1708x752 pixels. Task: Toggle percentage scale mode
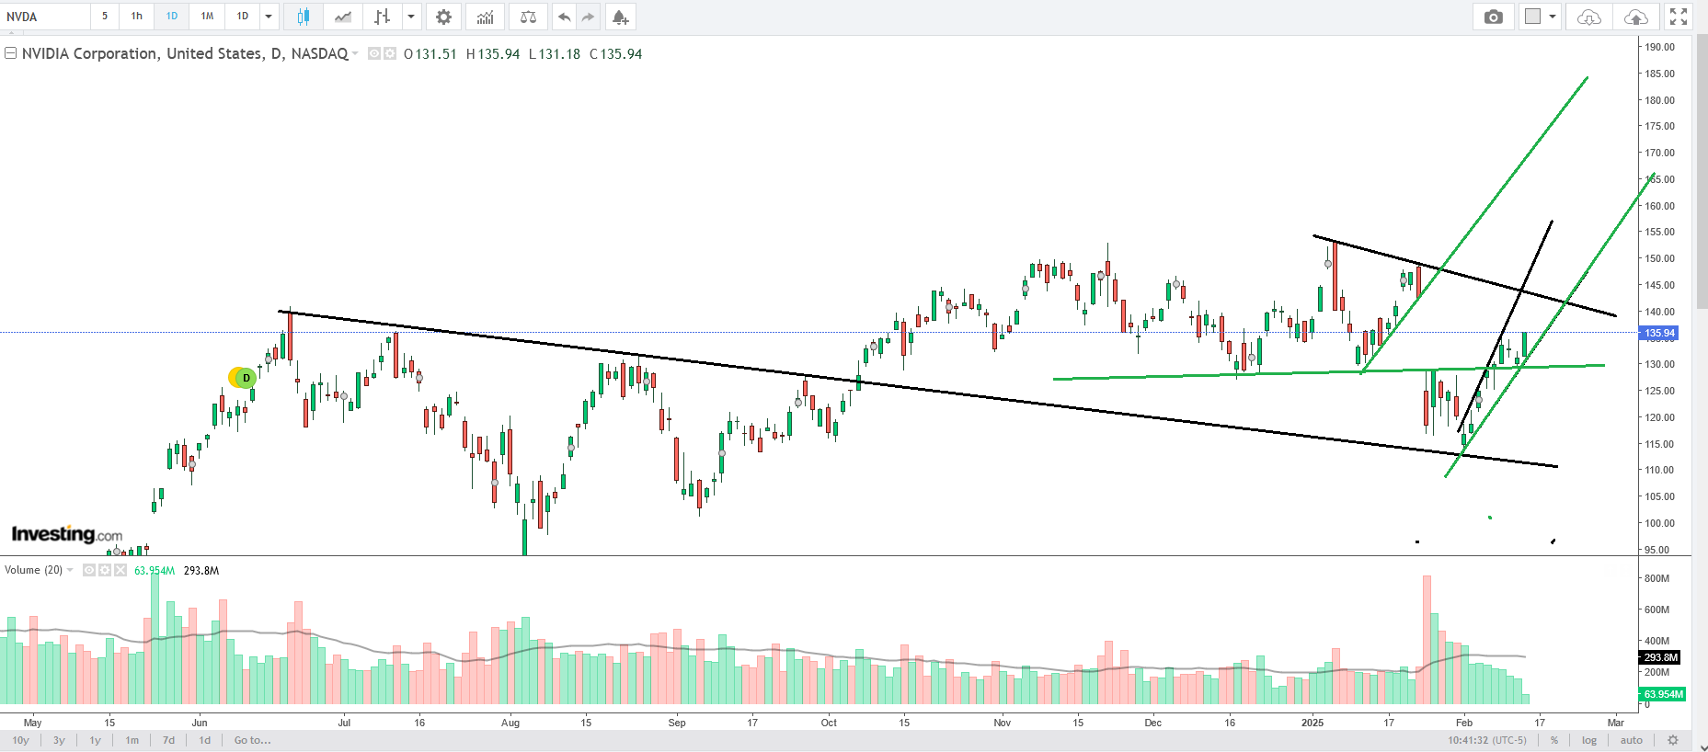tap(1554, 740)
